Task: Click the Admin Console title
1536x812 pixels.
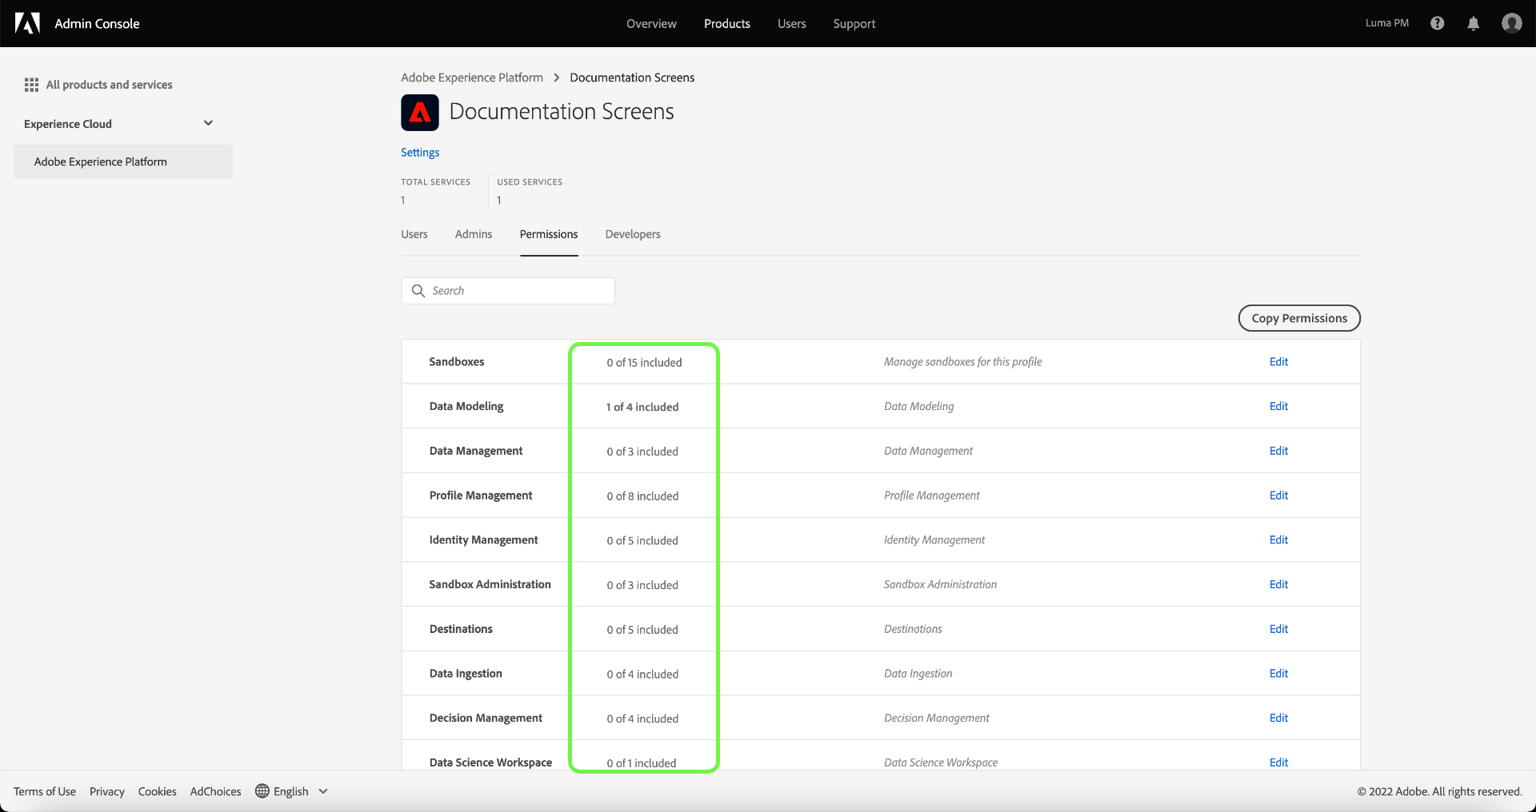Action: click(x=97, y=24)
